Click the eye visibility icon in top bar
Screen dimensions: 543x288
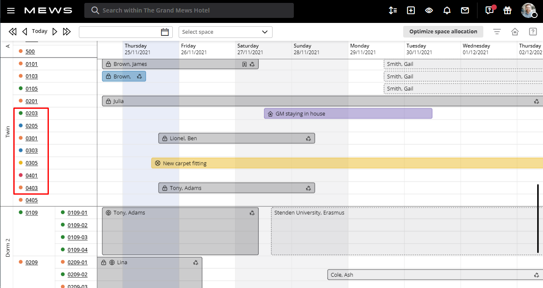(x=429, y=10)
